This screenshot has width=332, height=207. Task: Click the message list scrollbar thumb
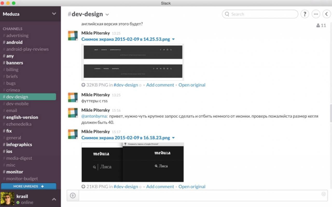tap(330, 113)
